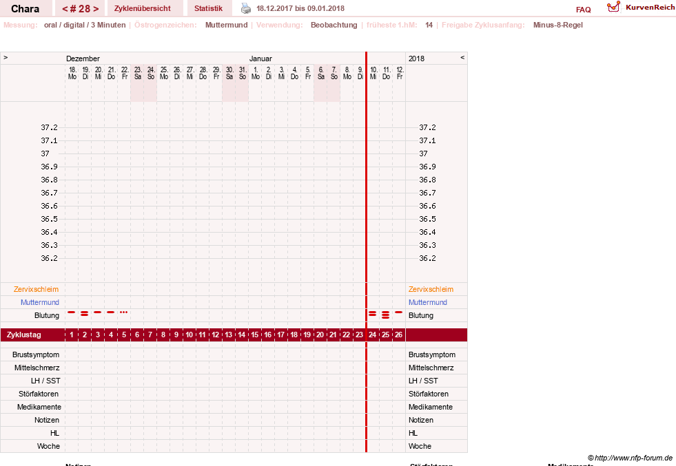Click the triple bleeding mark on day 25
Image resolution: width=676 pixels, height=466 pixels.
(385, 315)
